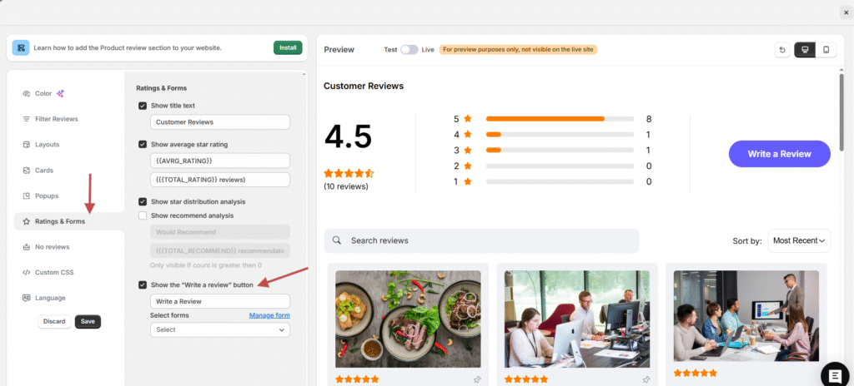The width and height of the screenshot is (854, 386).
Task: Uncheck Show title text checkbox
Action: (143, 106)
